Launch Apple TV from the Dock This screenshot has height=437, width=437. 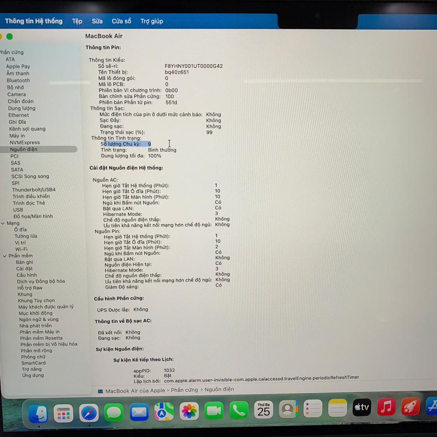[362, 407]
